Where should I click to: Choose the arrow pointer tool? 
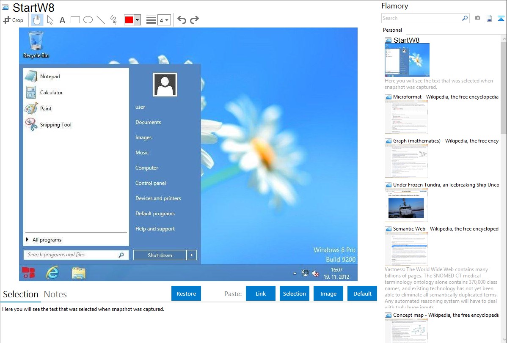click(50, 20)
